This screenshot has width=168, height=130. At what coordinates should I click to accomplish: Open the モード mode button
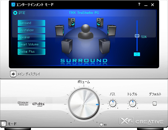click(4, 124)
